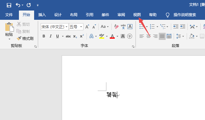Click the Decrease Indent icon
The height and width of the screenshot is (120, 205).
coord(176,27)
